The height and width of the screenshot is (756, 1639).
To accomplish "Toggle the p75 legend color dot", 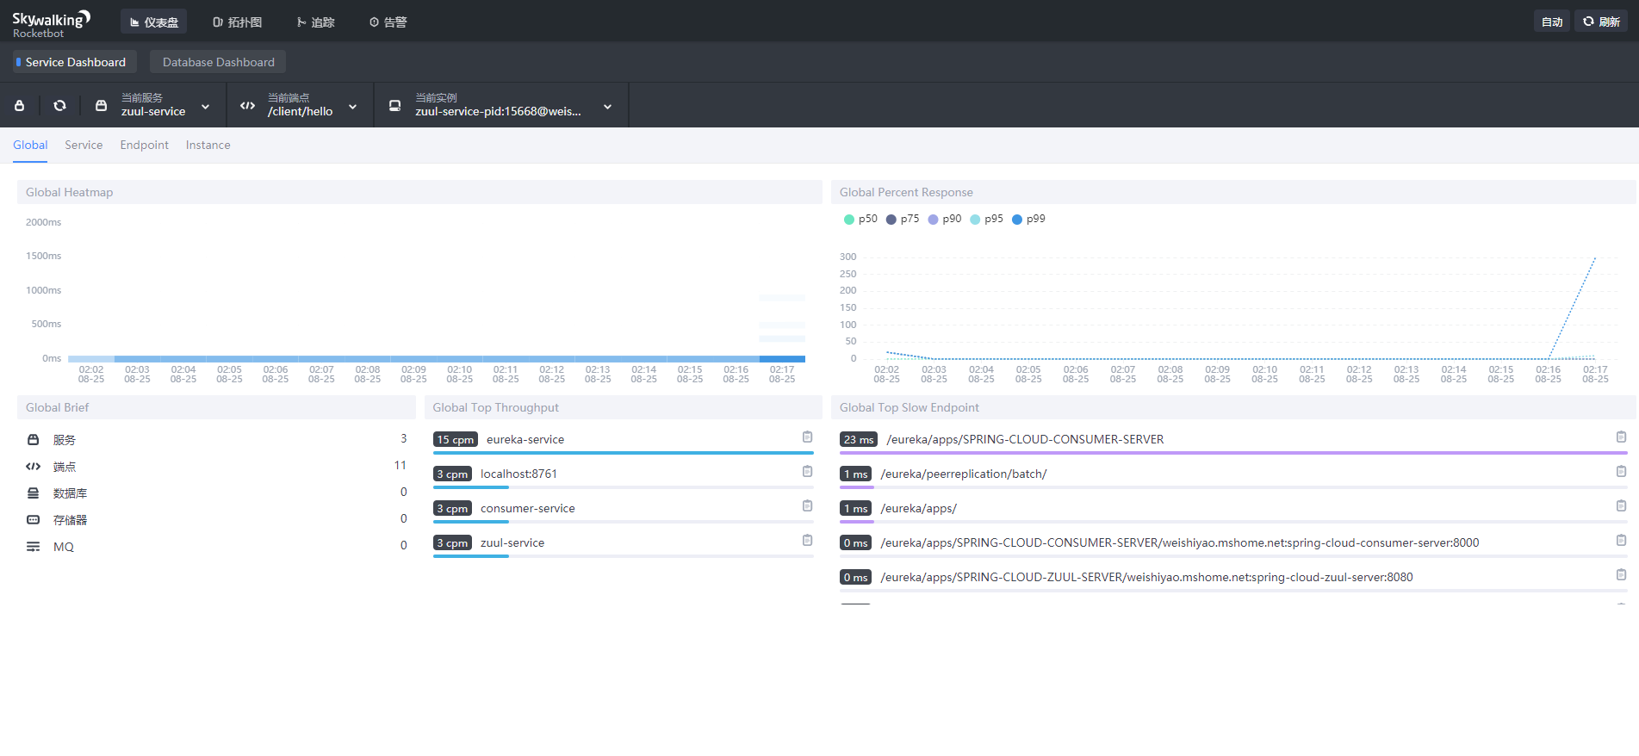I will [891, 220].
